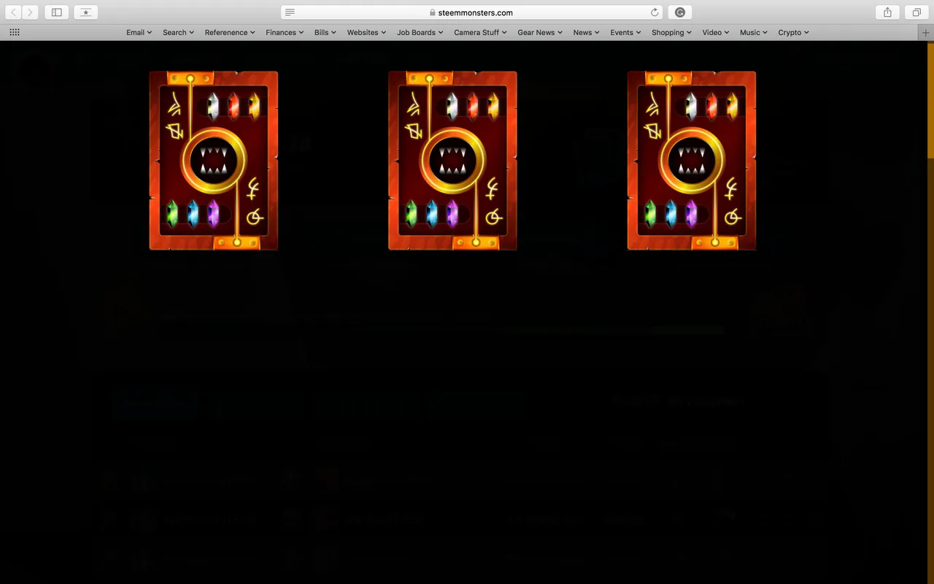Open Reader view icon in address bar
Image resolution: width=934 pixels, height=584 pixels.
coord(290,12)
